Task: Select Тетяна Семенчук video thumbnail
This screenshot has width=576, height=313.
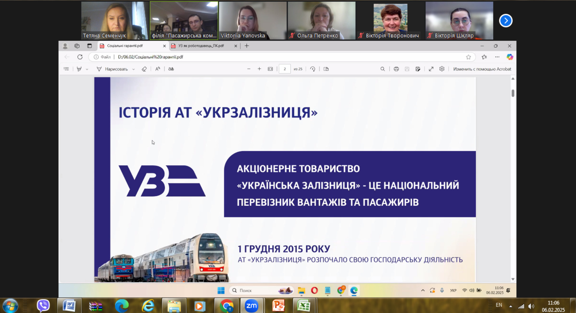Action: coord(115,21)
